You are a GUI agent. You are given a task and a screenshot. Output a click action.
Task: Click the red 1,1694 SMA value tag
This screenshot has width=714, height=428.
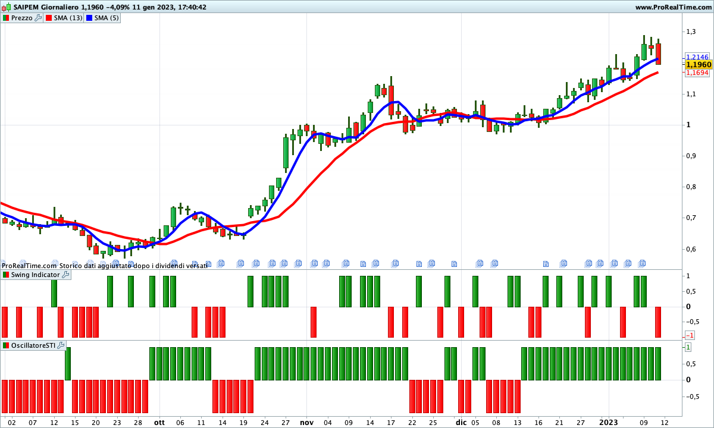click(697, 73)
